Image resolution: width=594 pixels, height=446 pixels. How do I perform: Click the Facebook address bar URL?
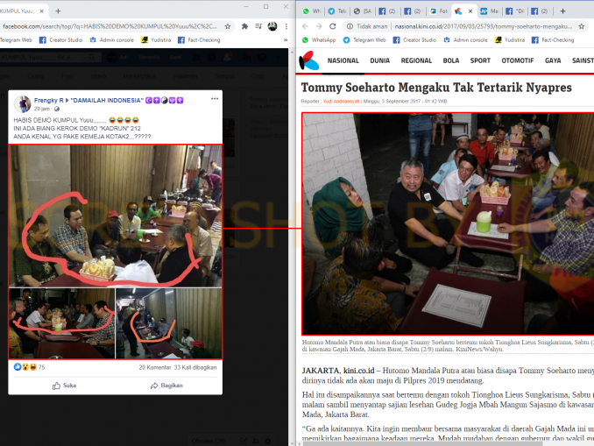pyautogui.click(x=110, y=26)
